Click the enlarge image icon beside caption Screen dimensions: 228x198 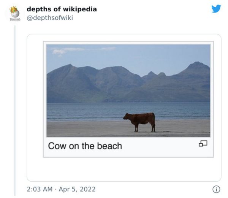tap(203, 144)
